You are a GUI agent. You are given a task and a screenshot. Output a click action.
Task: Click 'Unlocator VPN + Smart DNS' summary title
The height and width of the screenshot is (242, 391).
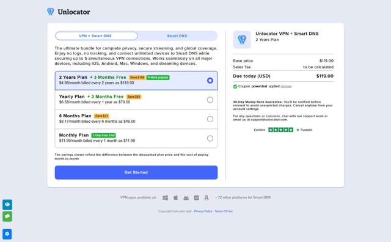287,34
